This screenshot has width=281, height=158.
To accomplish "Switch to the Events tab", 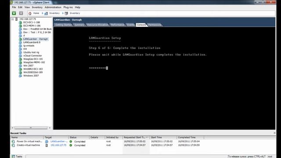I will point(131,25).
